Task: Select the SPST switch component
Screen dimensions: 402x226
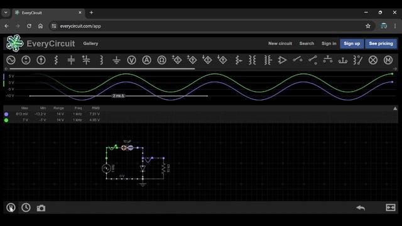Action: 297,60
